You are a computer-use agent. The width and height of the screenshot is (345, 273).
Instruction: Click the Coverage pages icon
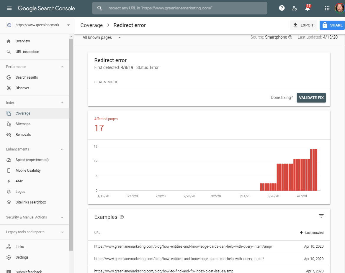point(9,113)
